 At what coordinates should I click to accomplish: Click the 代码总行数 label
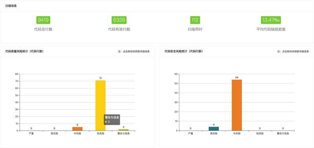[x=43, y=29]
